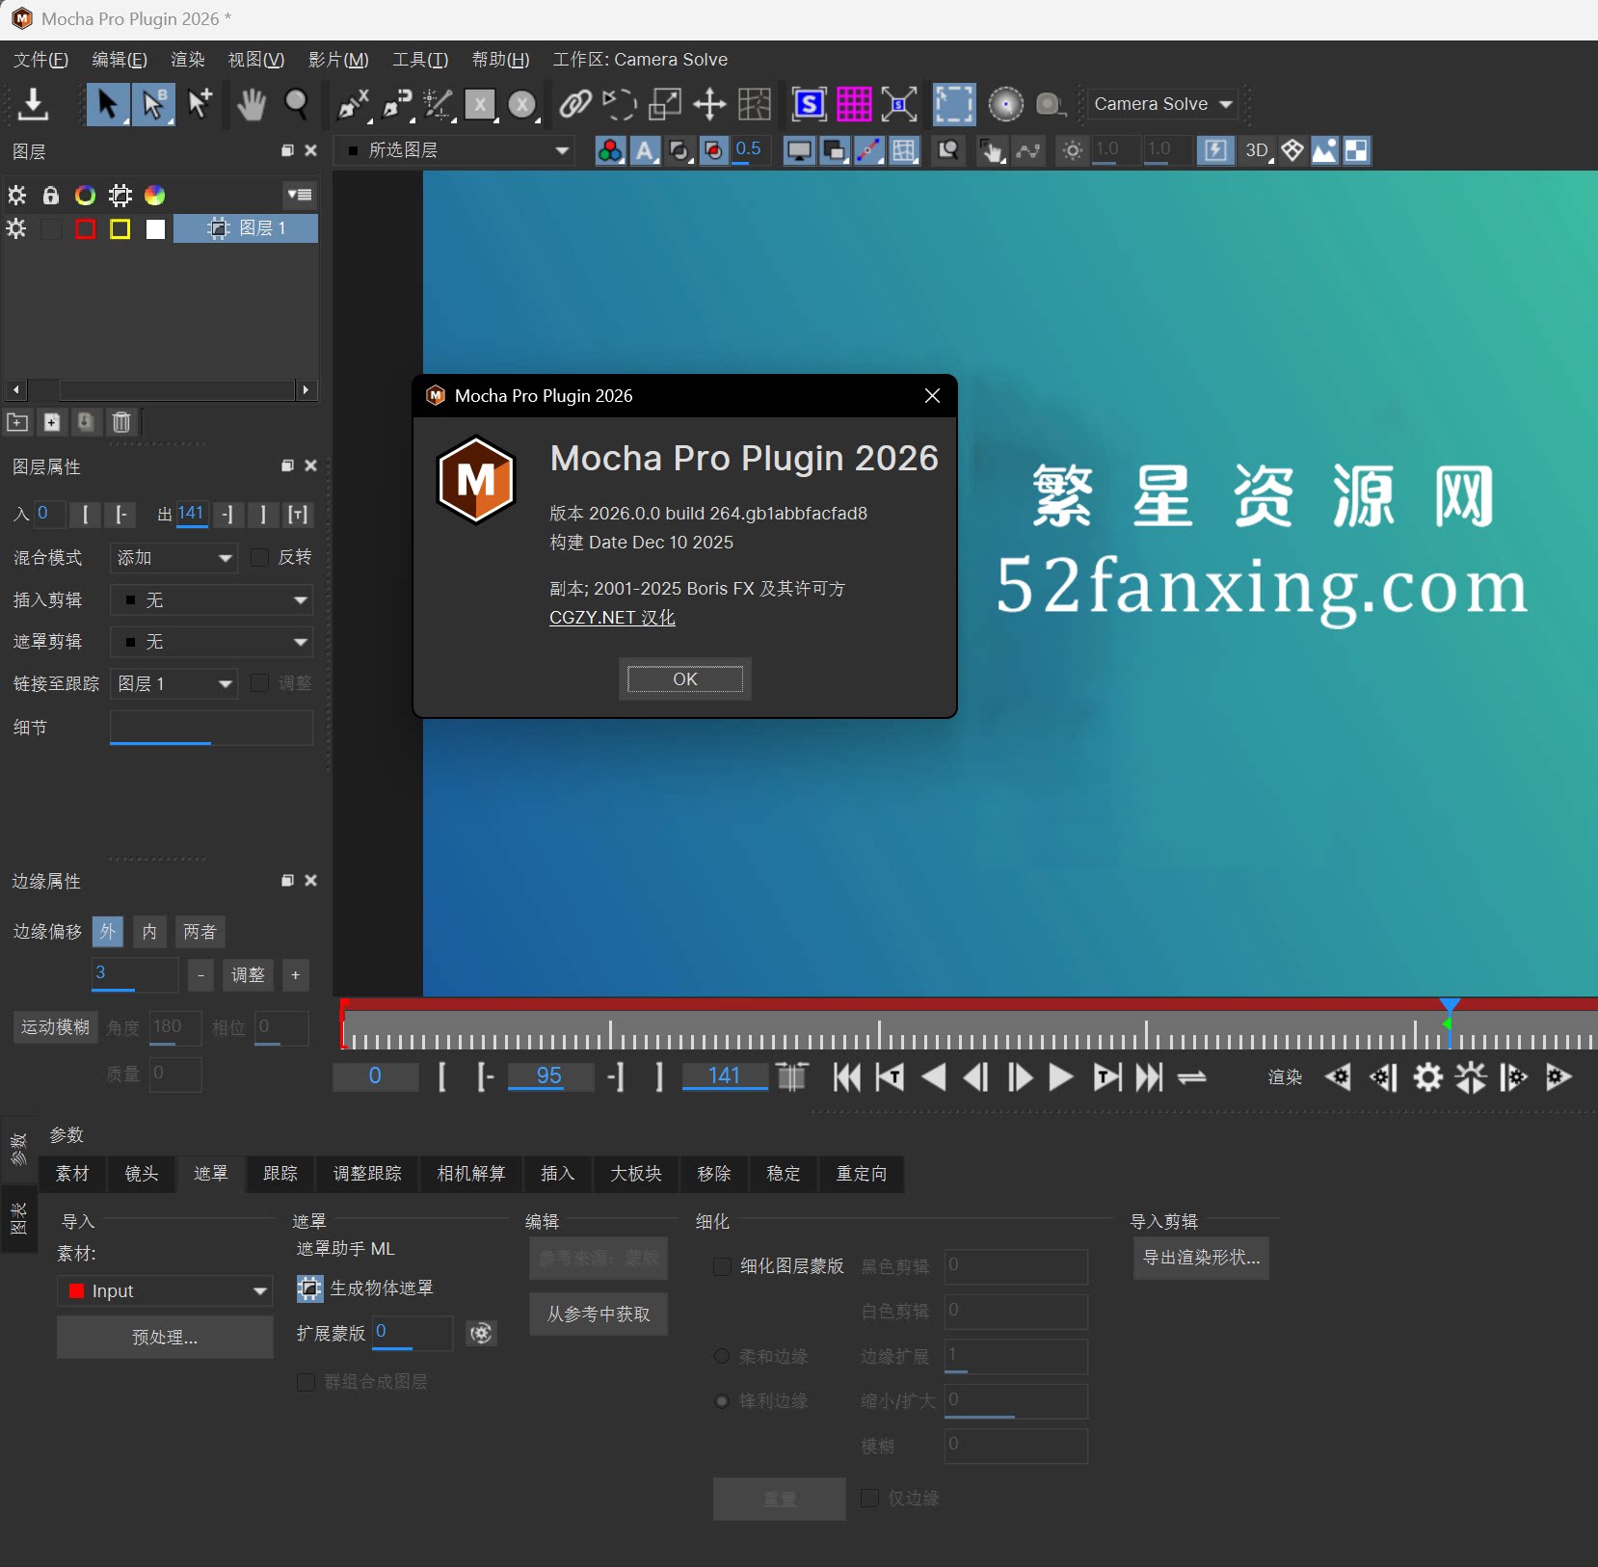This screenshot has height=1567, width=1598.
Task: Open the 工具 menu
Action: tap(420, 59)
